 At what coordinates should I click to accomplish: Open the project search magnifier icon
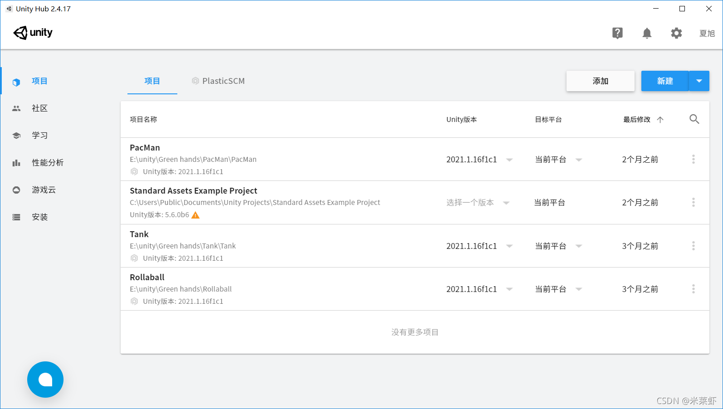(694, 119)
